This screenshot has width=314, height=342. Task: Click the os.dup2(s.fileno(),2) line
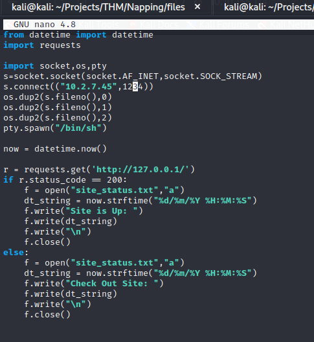pyautogui.click(x=58, y=118)
